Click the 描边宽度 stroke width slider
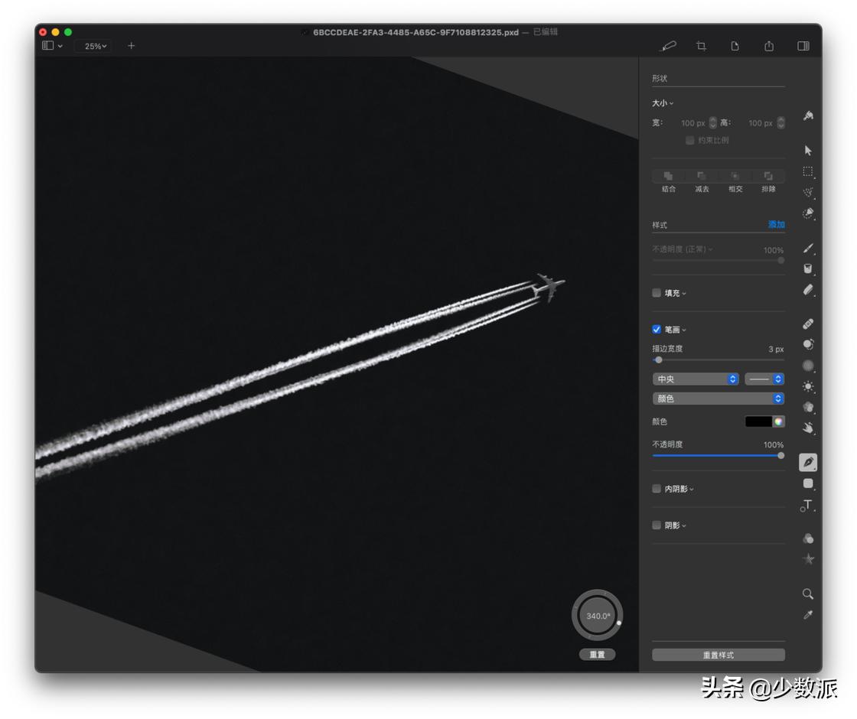Image resolution: width=857 pixels, height=719 pixels. coord(719,360)
